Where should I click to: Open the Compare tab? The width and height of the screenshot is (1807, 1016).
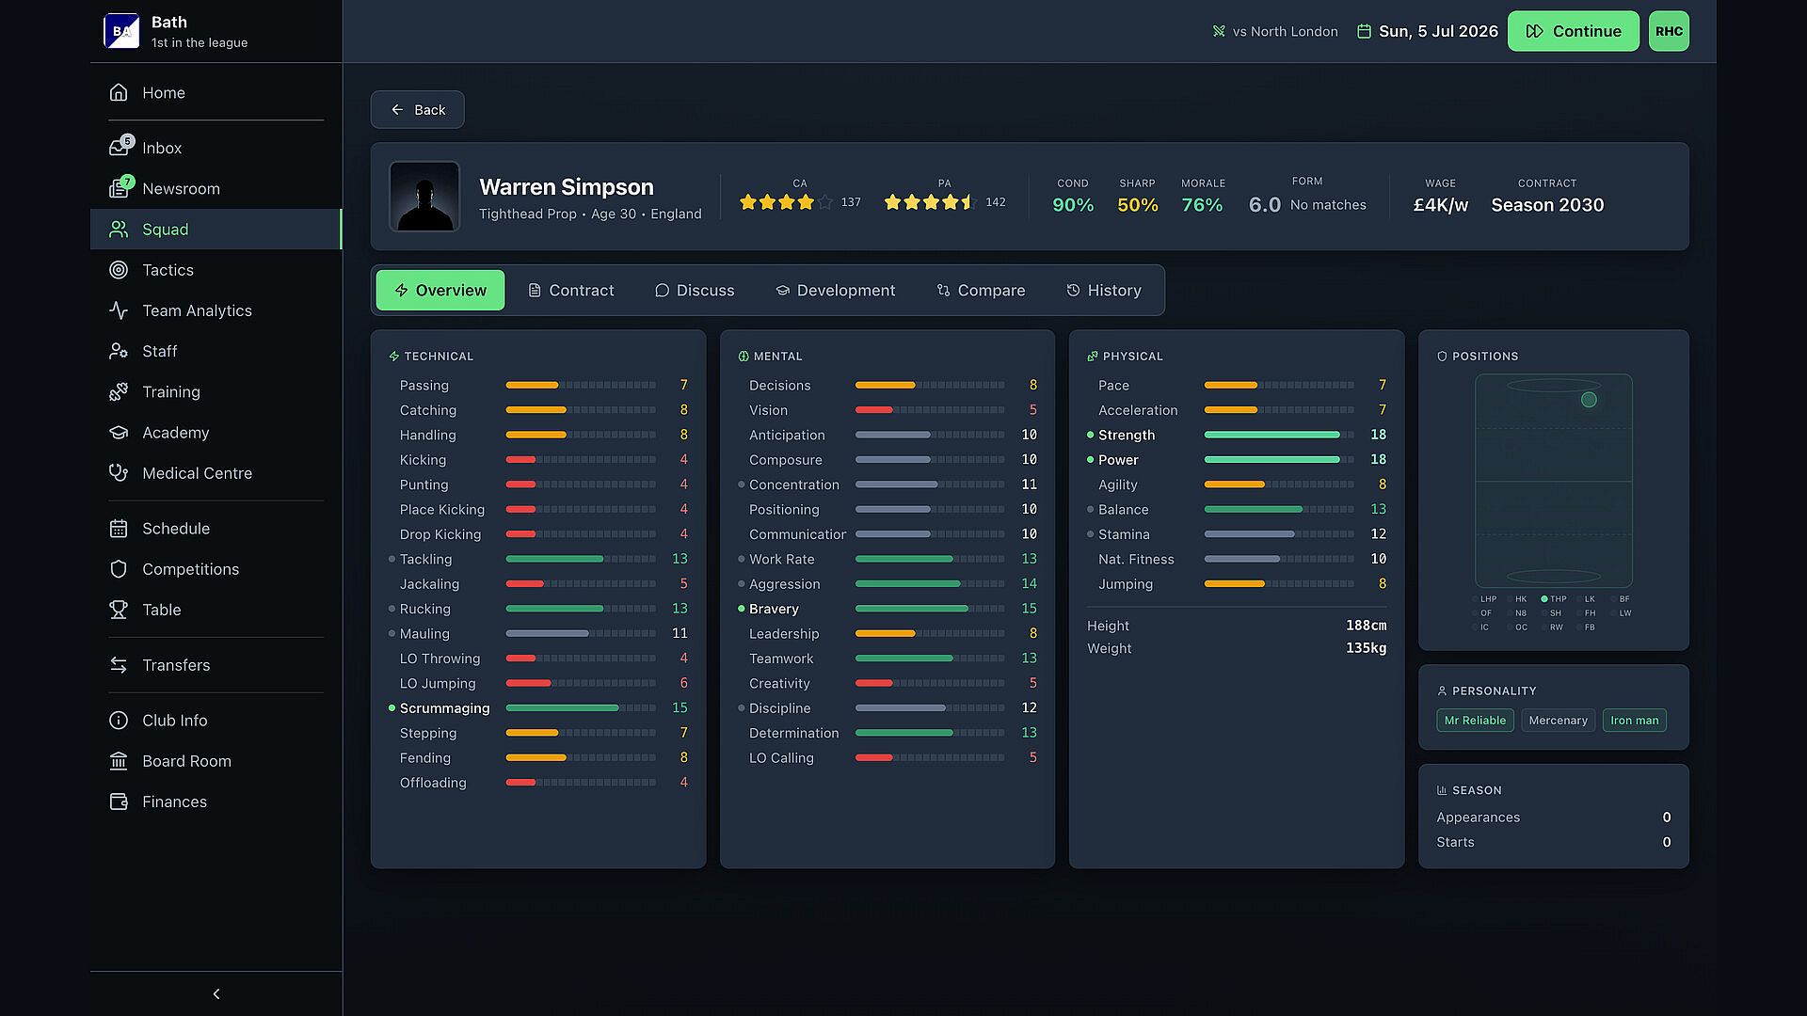coord(981,291)
